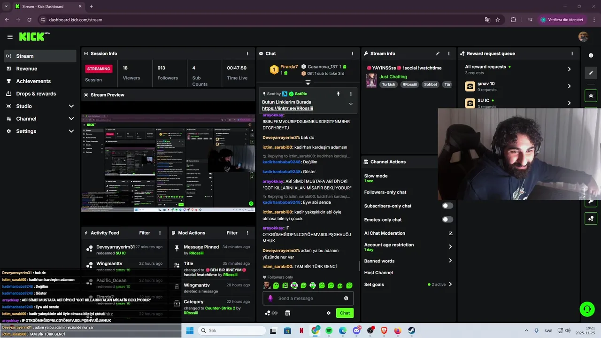Open Netflix from the taskbar
This screenshot has width=601, height=338.
[301, 330]
